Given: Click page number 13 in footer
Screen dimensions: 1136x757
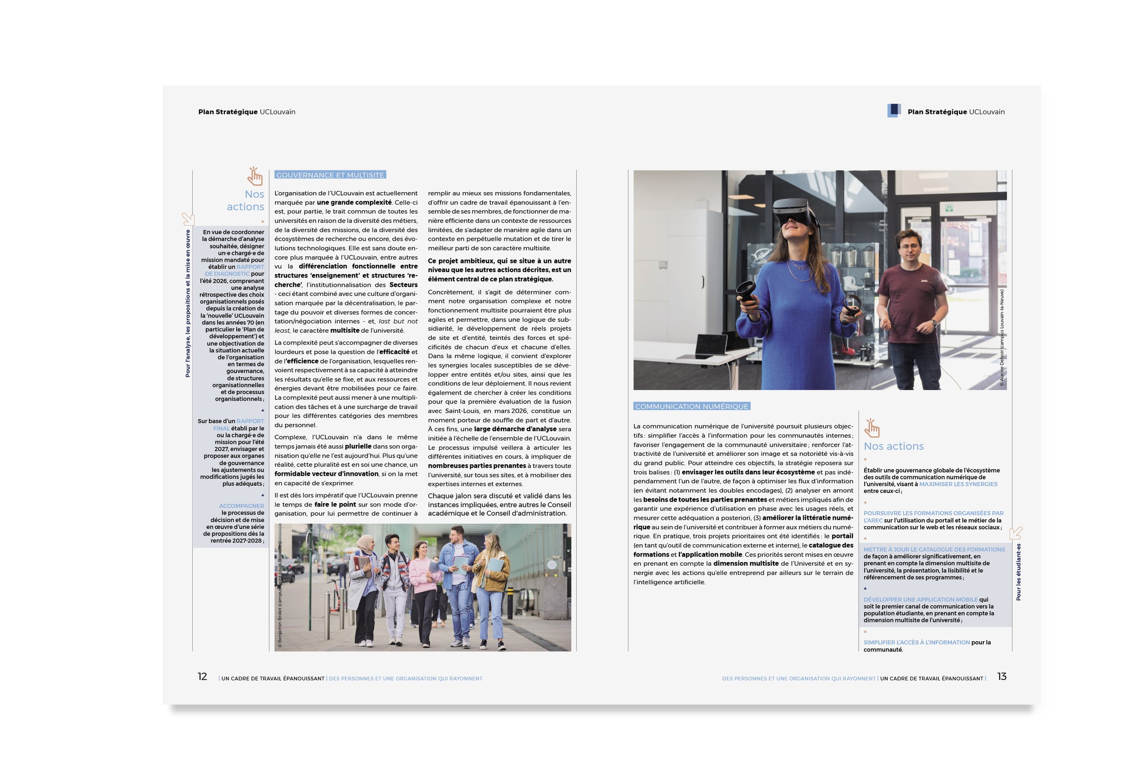Looking at the screenshot, I should click(1002, 677).
